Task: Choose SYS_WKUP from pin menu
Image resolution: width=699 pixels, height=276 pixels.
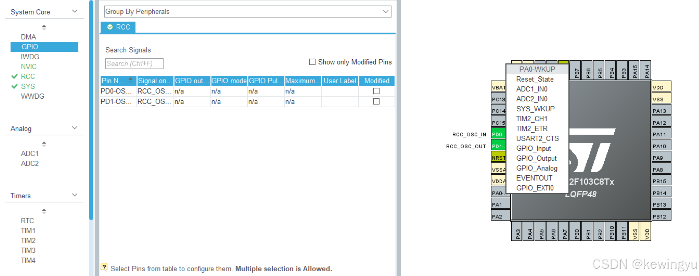Action: (x=535, y=109)
